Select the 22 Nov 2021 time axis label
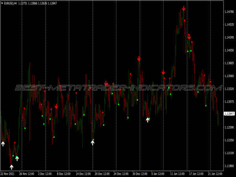The height and width of the screenshot is (177, 236). click(7, 174)
